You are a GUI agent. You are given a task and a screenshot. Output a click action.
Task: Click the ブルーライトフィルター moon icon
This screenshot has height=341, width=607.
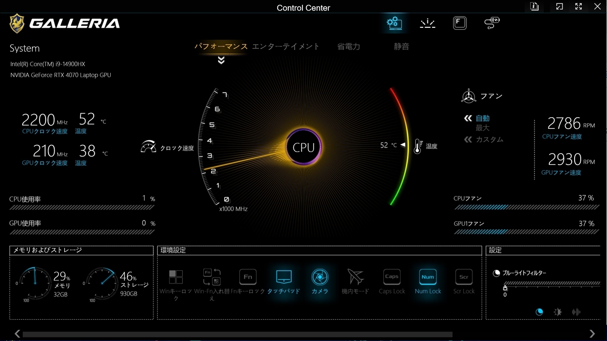point(497,273)
